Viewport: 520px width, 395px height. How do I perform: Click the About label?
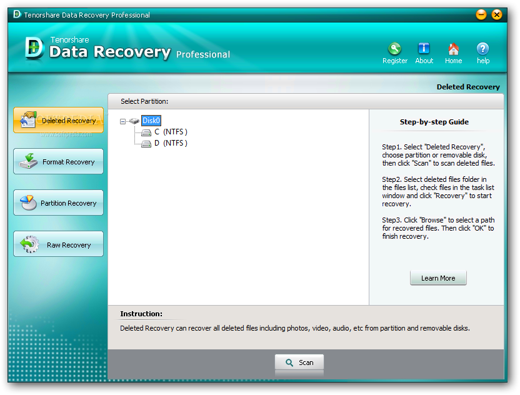(424, 61)
